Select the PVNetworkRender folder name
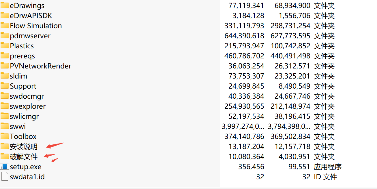Viewport: 377px width, 189px height. 40,66
